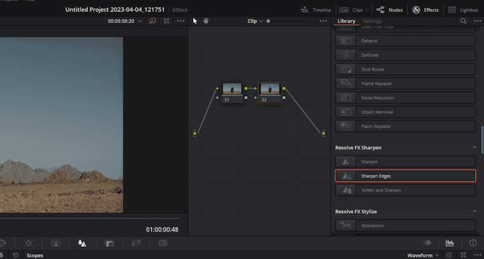Viewport: 484px width, 259px height.
Task: Select the Dust Buster effect
Action: pos(405,70)
